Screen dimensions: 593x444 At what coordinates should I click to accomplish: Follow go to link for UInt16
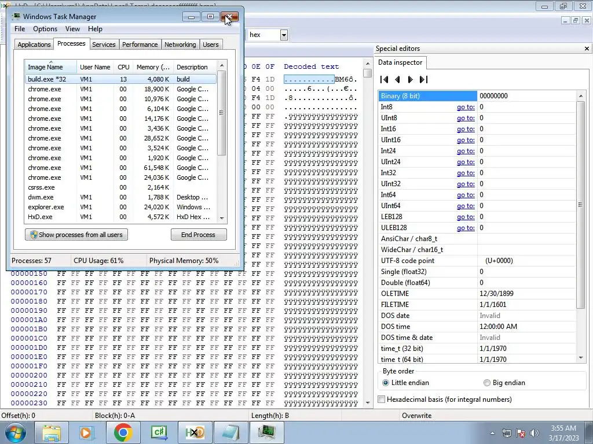pyautogui.click(x=466, y=140)
